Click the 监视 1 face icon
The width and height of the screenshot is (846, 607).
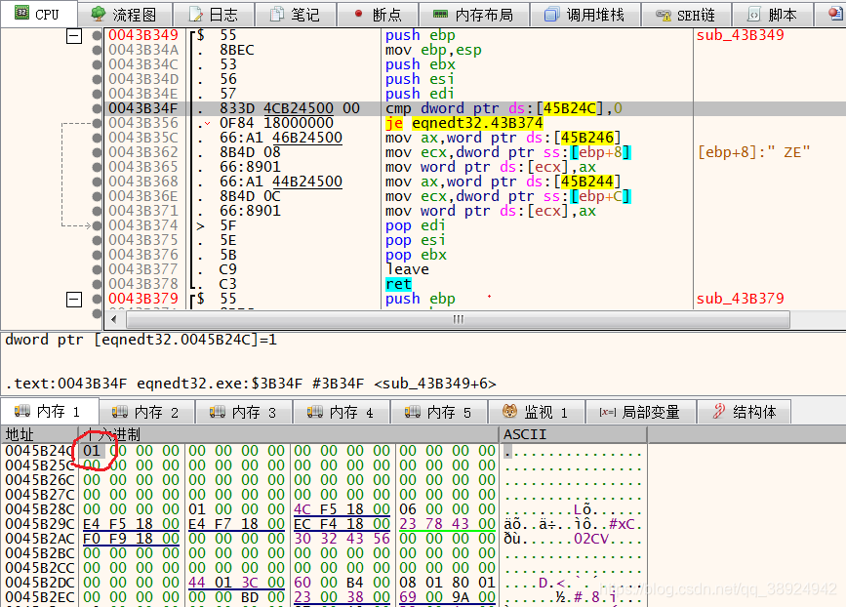coord(510,412)
